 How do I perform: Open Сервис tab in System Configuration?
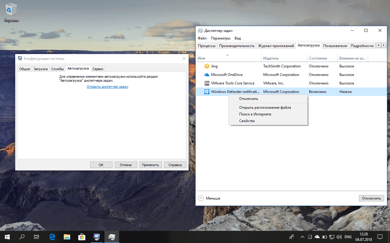98,69
